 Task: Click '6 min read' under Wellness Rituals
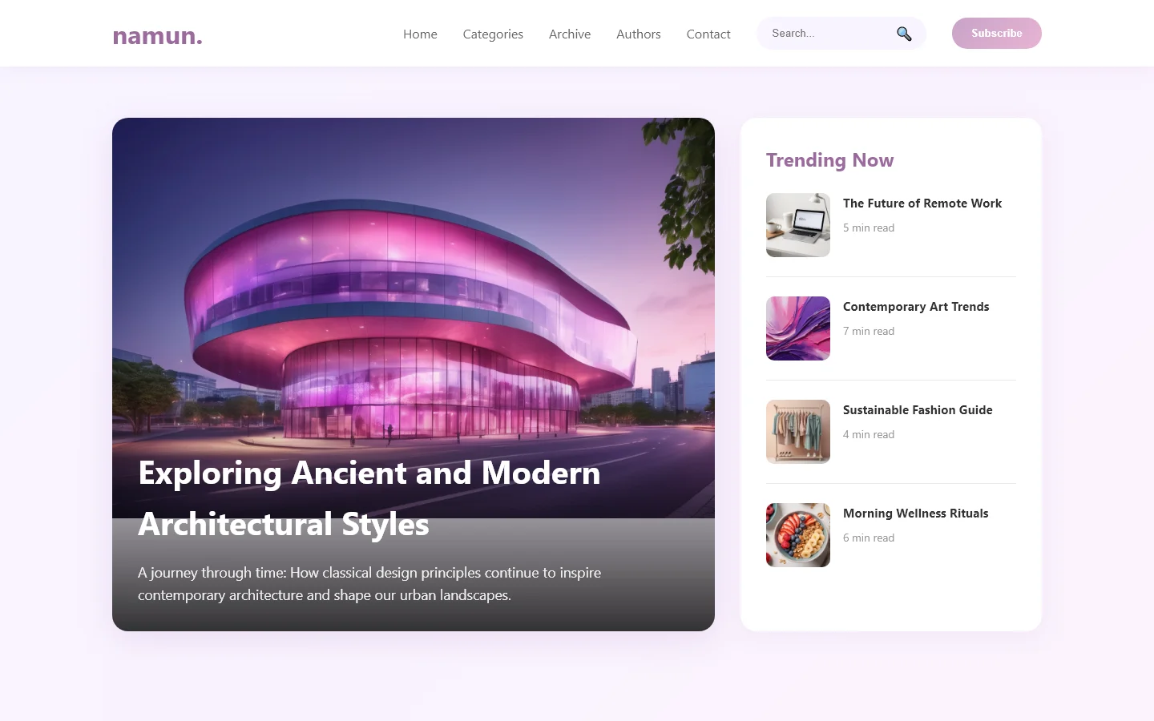click(x=869, y=538)
